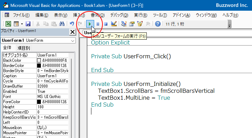This screenshot has height=138, width=252.
Task: Toggle Design Mode with the ruler icon
Action: (114, 24)
